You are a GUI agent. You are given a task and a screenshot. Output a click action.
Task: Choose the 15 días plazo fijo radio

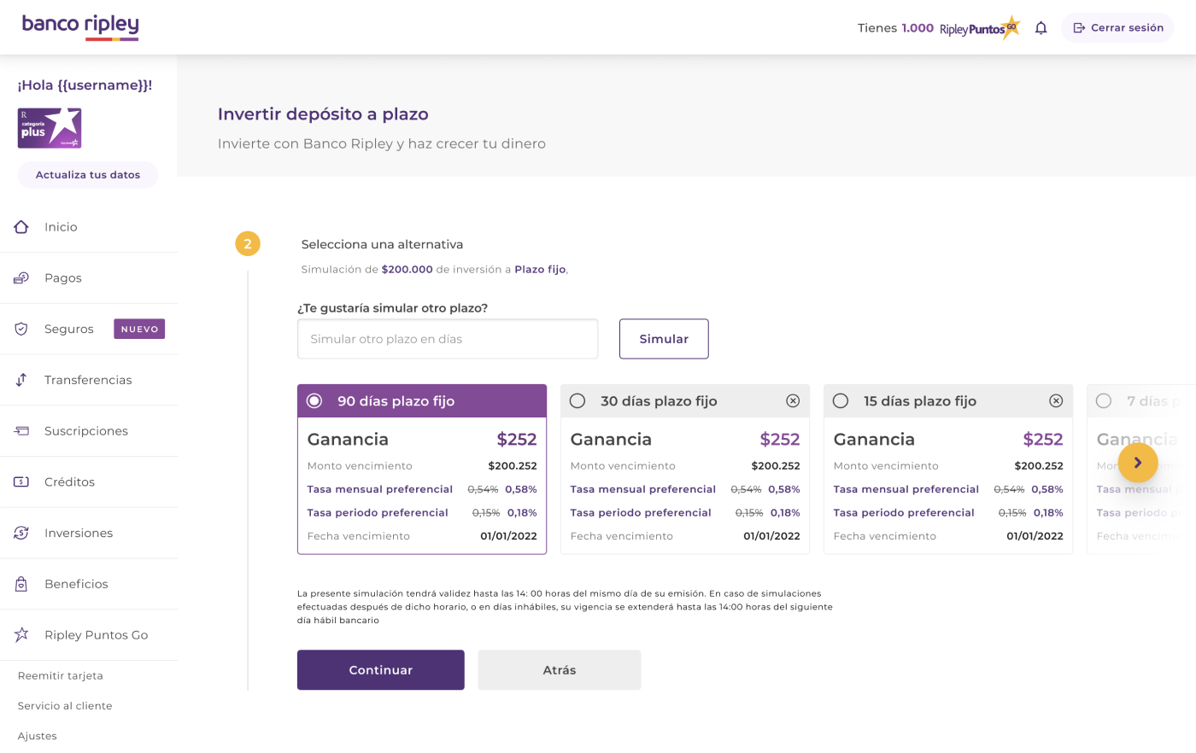pyautogui.click(x=841, y=401)
